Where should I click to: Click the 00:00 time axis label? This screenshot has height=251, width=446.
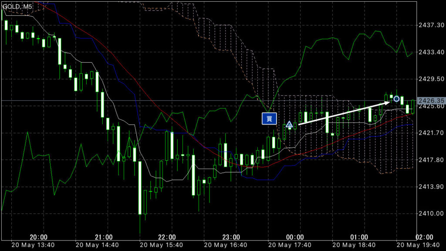(x=295, y=237)
